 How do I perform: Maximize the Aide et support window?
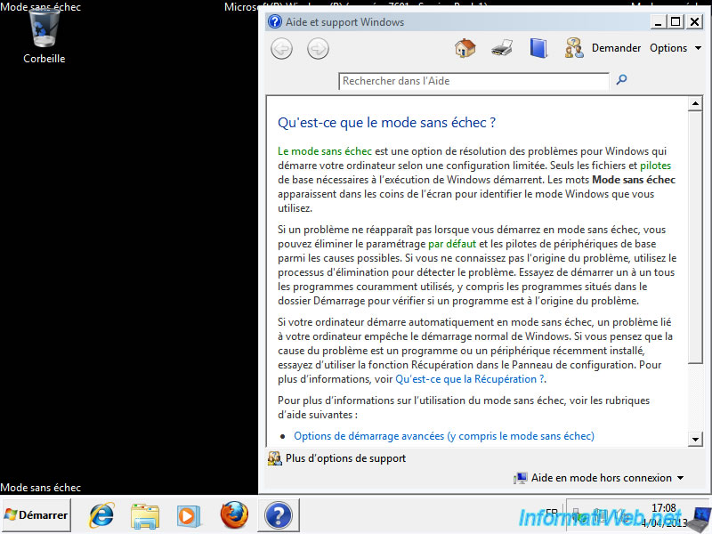(676, 21)
